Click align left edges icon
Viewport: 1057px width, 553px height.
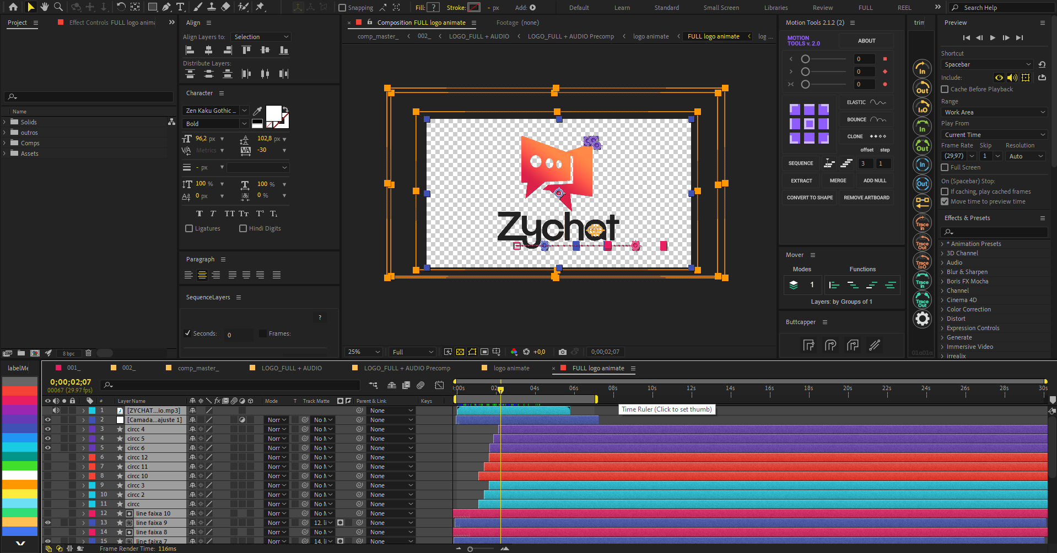pyautogui.click(x=190, y=50)
